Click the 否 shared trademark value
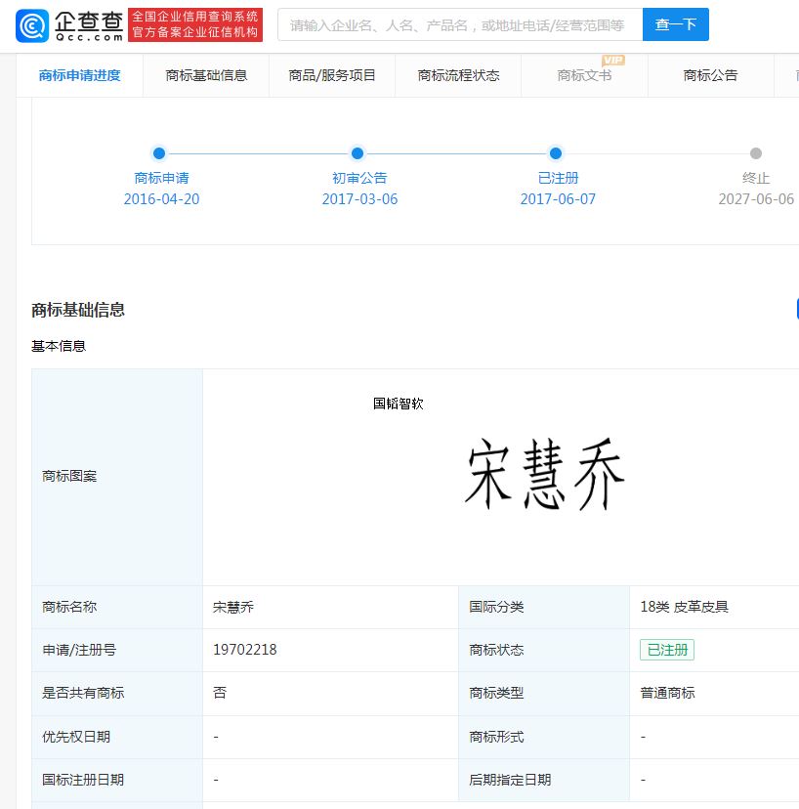Viewport: 799px width, 809px height. pyautogui.click(x=220, y=693)
